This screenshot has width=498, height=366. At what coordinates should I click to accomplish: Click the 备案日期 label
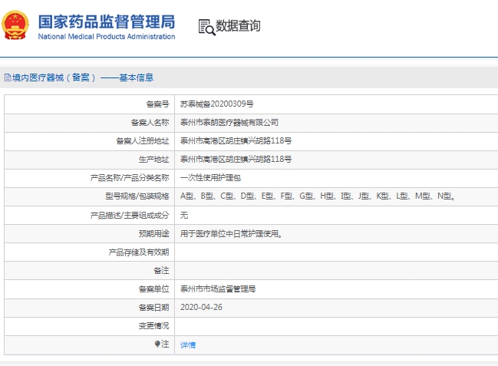point(153,307)
